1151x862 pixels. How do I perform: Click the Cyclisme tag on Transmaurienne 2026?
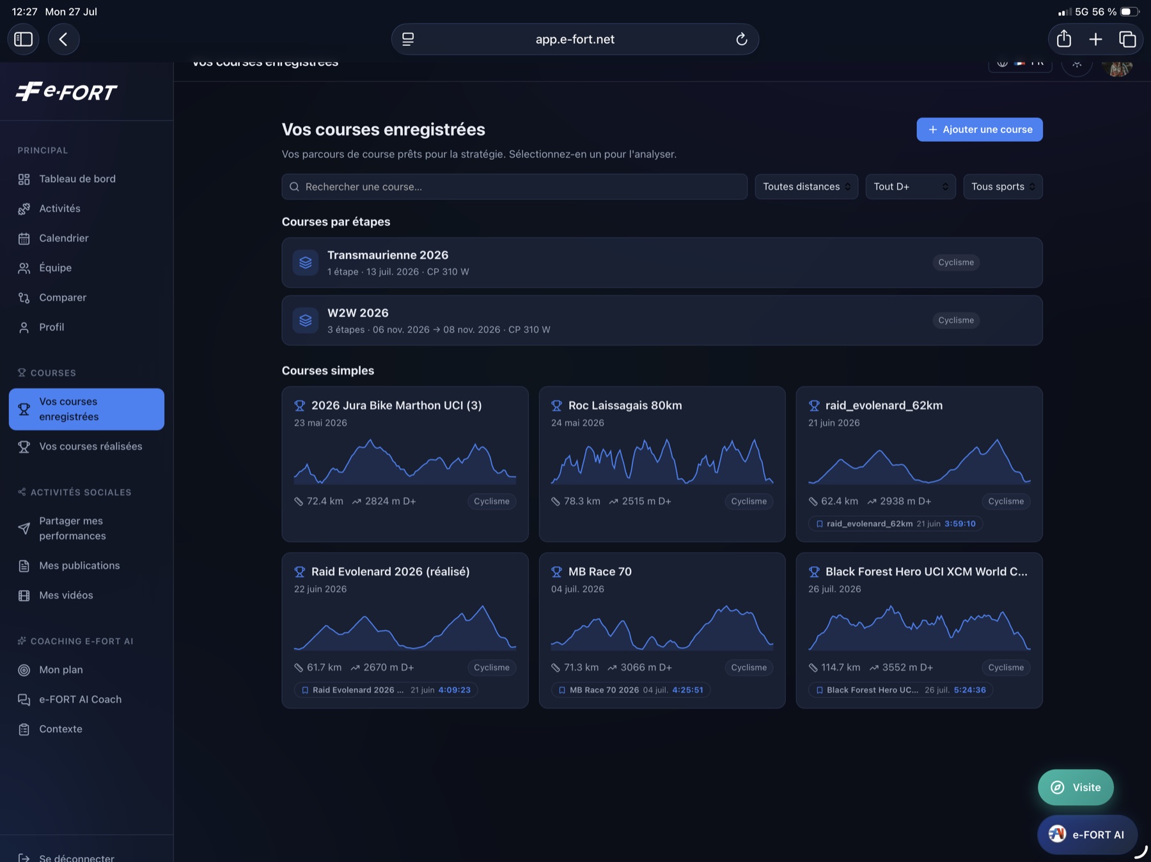click(956, 263)
